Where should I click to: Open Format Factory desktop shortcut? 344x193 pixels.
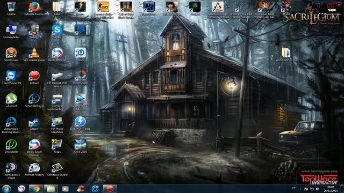click(x=34, y=169)
